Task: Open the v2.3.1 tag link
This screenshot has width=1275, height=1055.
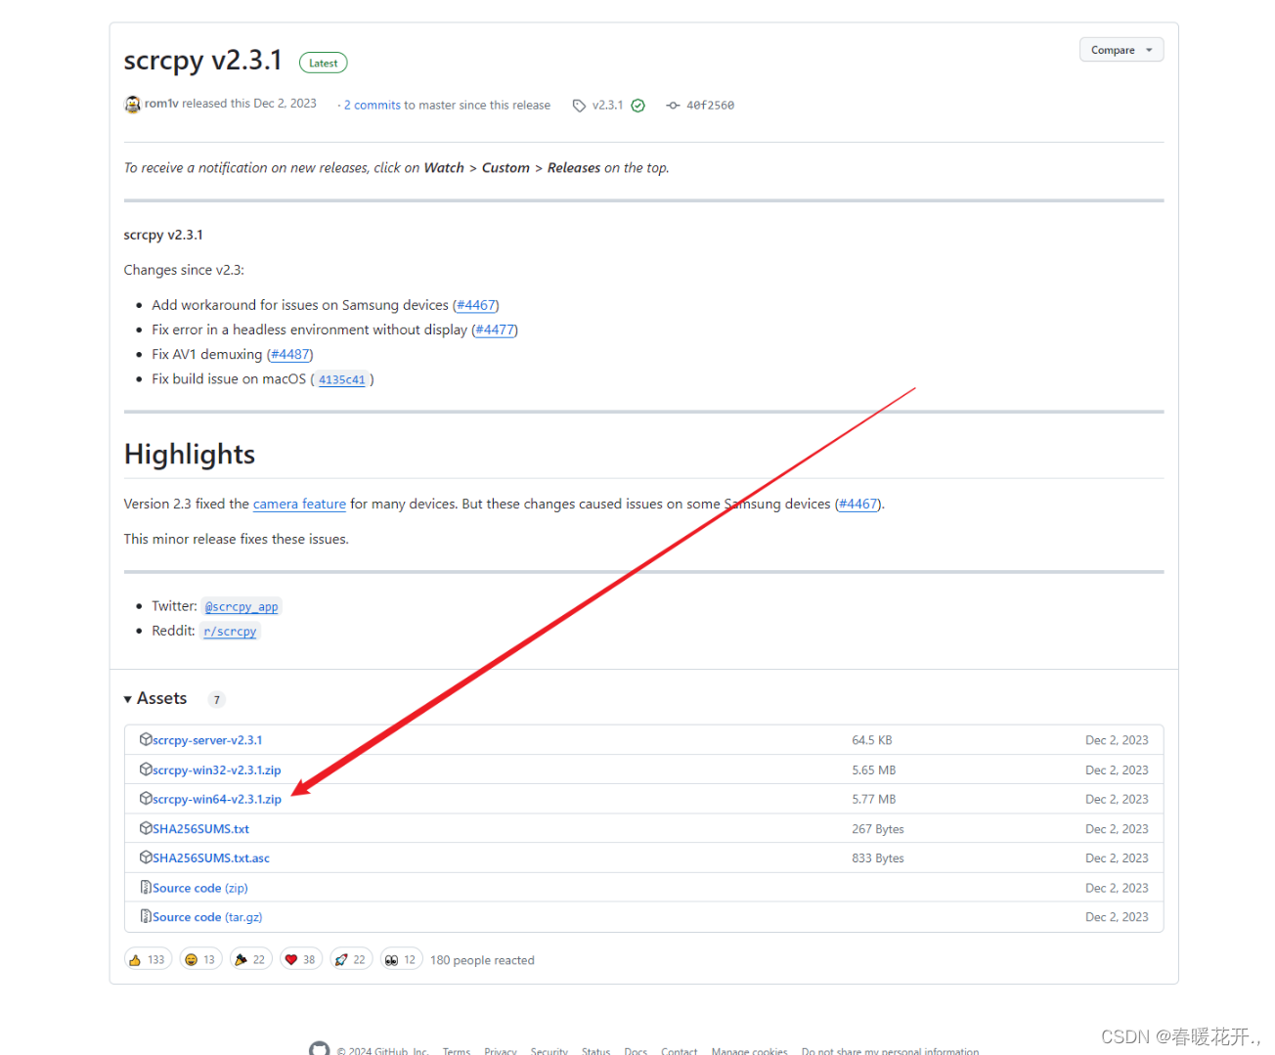Action: click(607, 105)
